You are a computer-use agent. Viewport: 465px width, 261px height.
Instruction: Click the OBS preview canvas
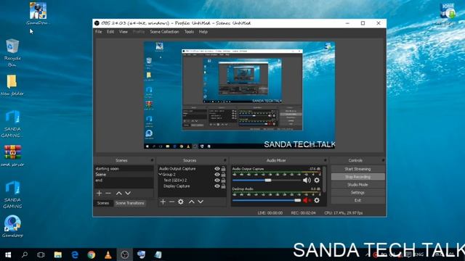[x=239, y=95]
